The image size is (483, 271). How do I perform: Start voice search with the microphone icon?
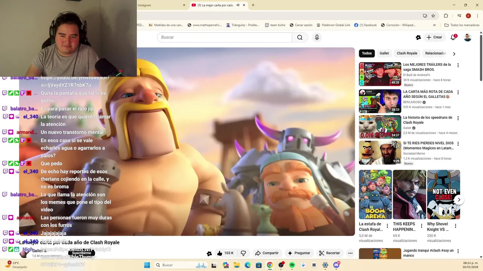coord(317,37)
